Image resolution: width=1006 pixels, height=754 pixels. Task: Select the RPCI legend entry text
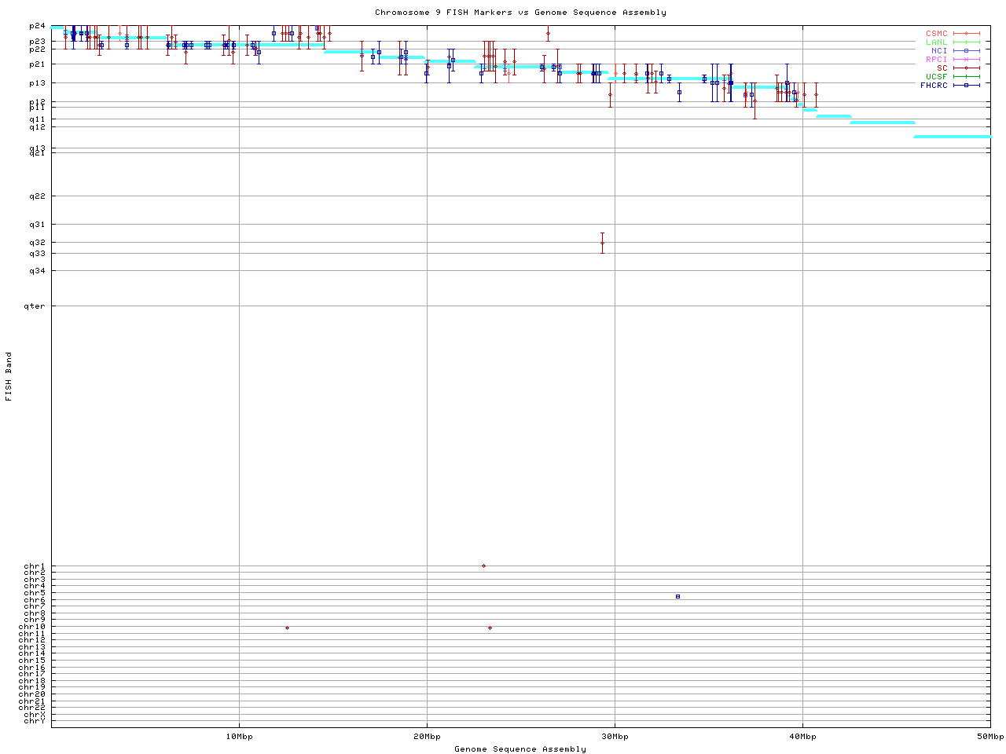click(x=936, y=60)
